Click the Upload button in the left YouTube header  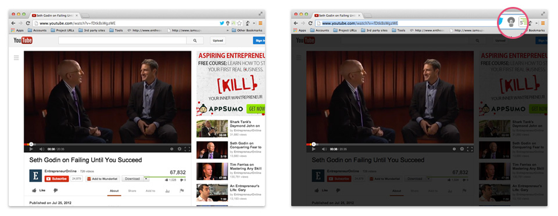(218, 41)
